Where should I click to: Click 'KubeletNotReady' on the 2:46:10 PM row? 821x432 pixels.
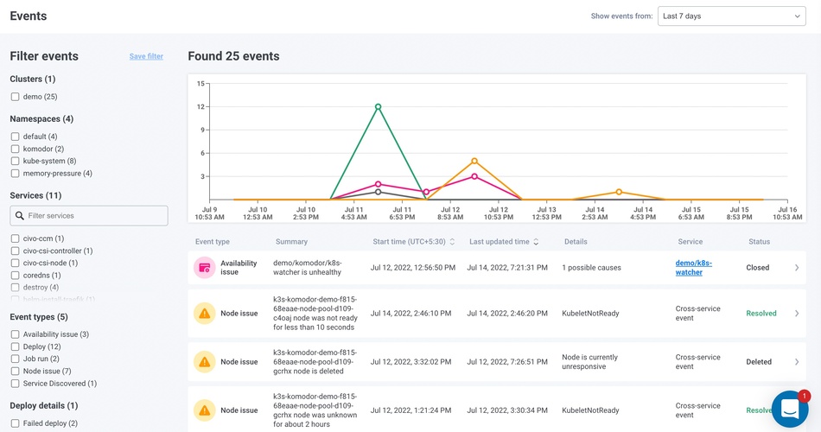coord(590,313)
